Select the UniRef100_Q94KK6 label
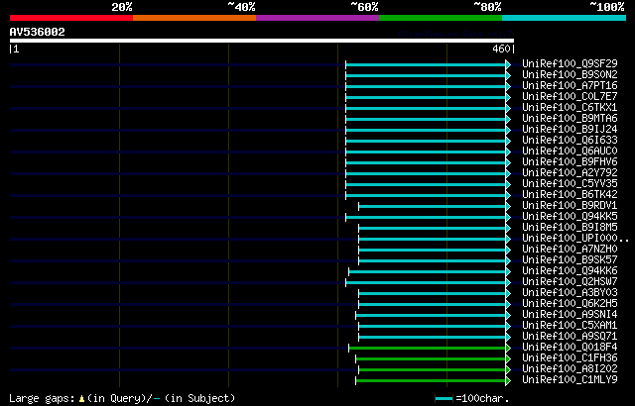Viewport: 635px width, 406px height. (x=570, y=271)
